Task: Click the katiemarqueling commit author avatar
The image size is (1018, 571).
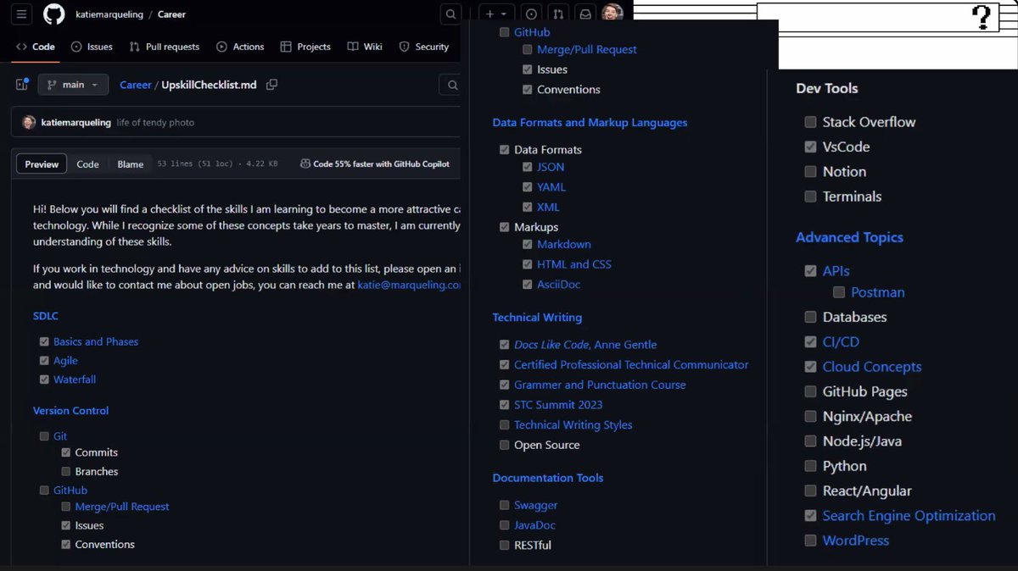Action: (29, 122)
